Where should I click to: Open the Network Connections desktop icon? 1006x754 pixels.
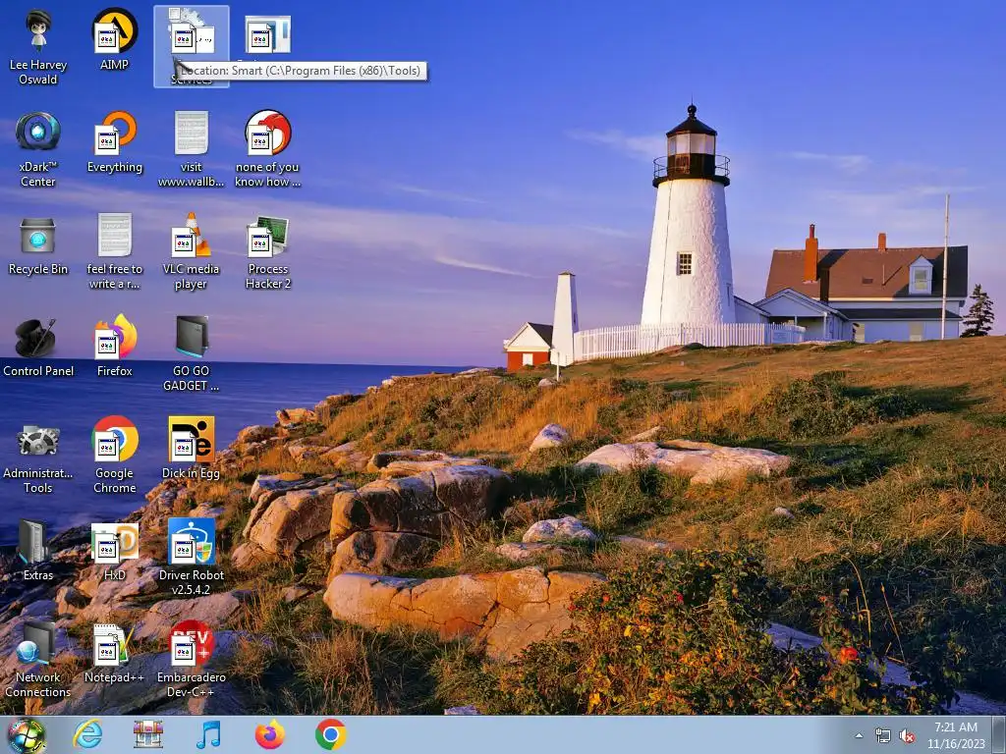point(38,659)
